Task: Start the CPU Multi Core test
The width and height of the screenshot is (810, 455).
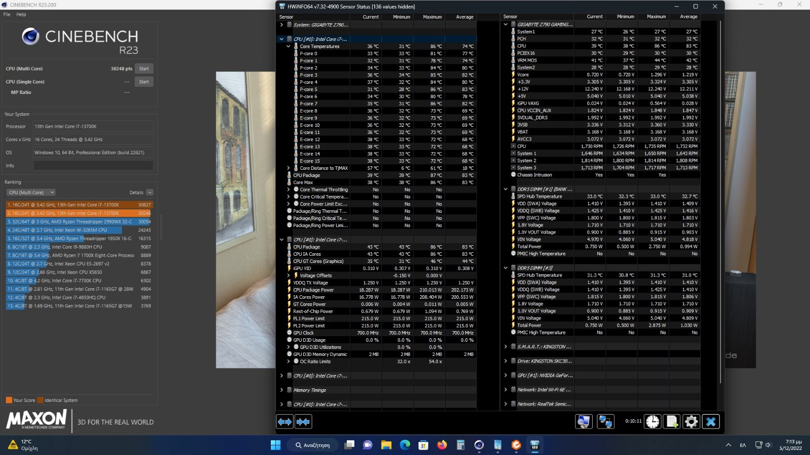Action: click(x=144, y=69)
